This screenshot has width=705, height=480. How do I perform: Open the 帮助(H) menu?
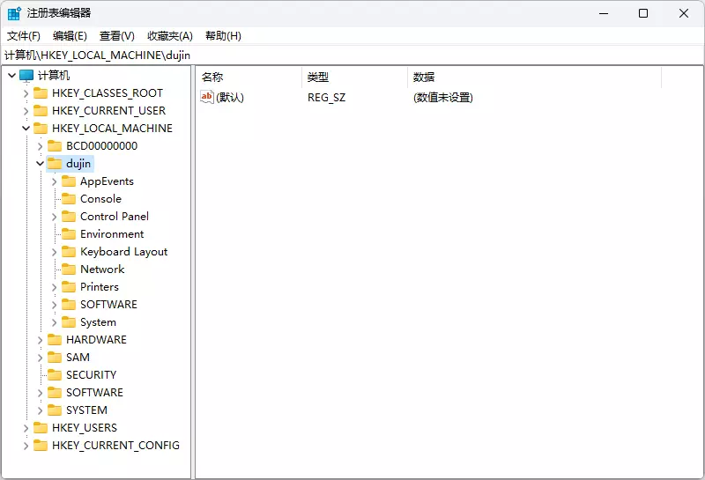coord(223,36)
